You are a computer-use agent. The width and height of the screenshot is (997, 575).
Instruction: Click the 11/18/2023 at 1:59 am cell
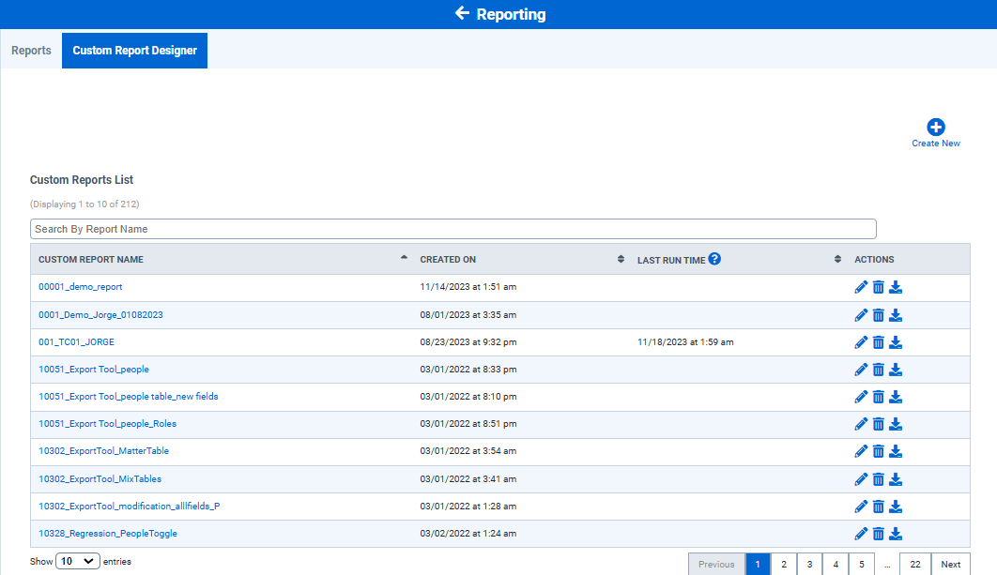pos(685,341)
